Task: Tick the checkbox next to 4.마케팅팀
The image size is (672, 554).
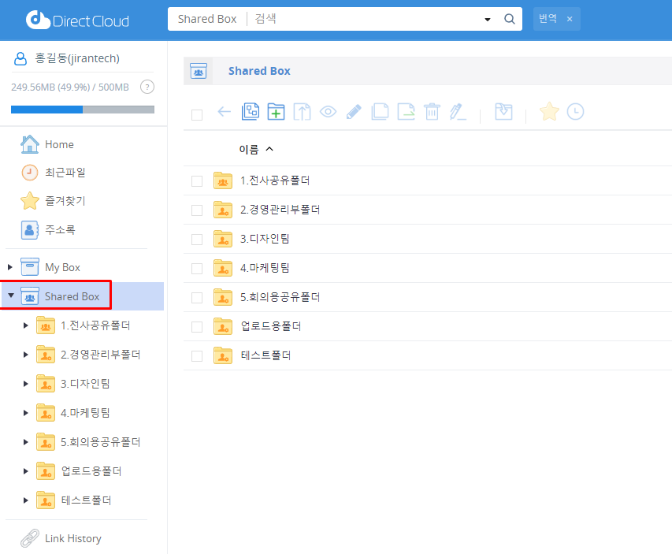Action: click(x=197, y=269)
